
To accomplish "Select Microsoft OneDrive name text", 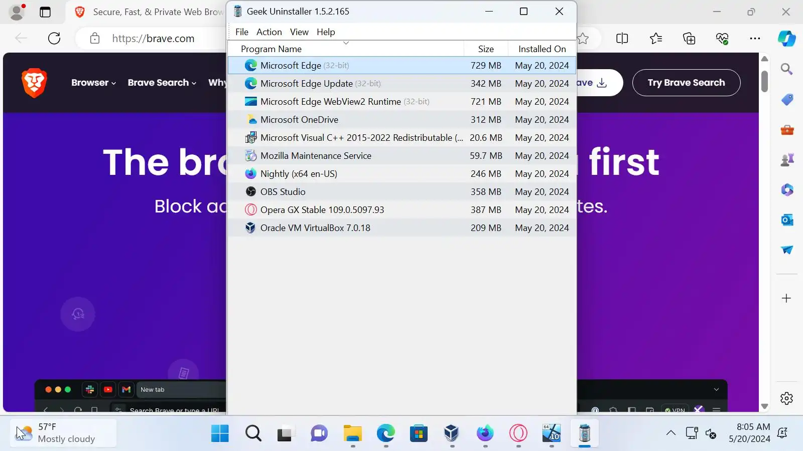I will [x=299, y=120].
